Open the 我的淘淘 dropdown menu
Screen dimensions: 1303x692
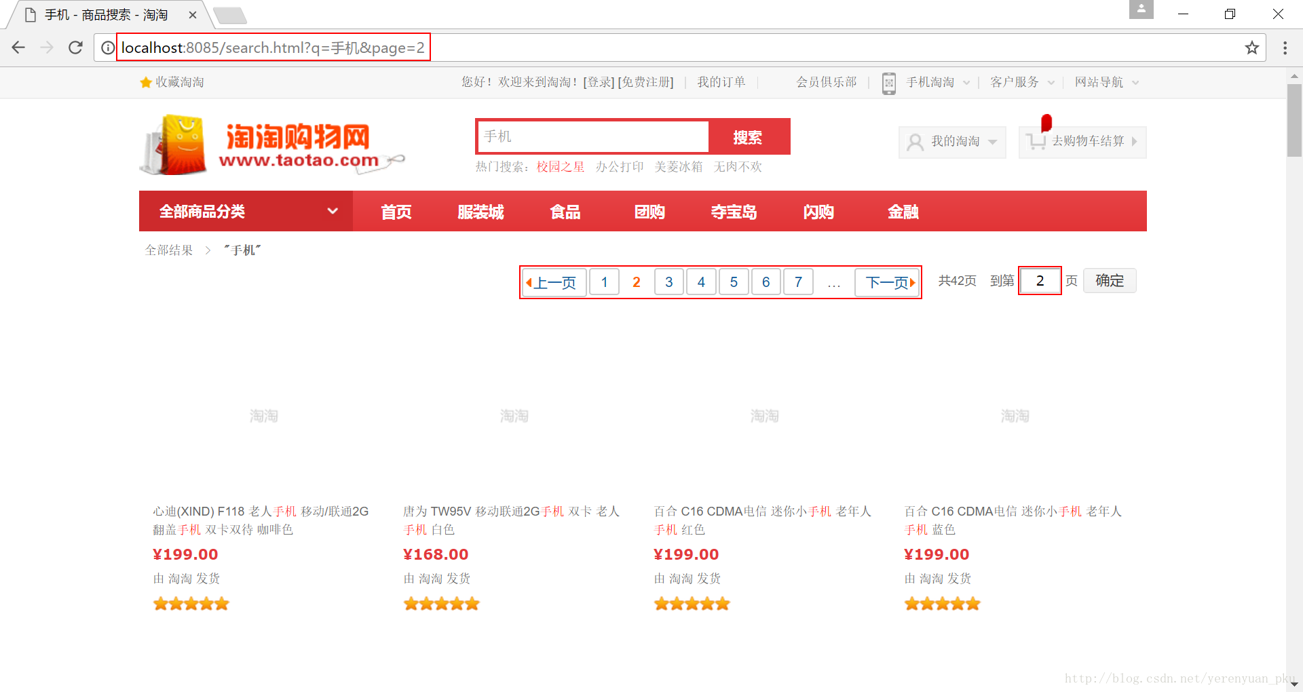[952, 142]
